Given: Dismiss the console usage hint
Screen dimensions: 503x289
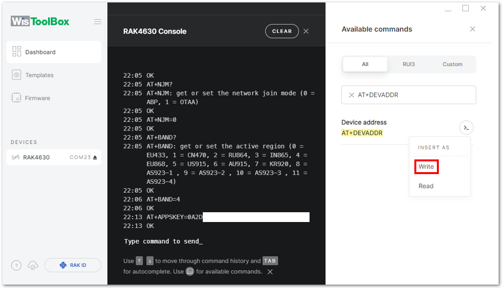Looking at the screenshot, I should click(x=270, y=272).
